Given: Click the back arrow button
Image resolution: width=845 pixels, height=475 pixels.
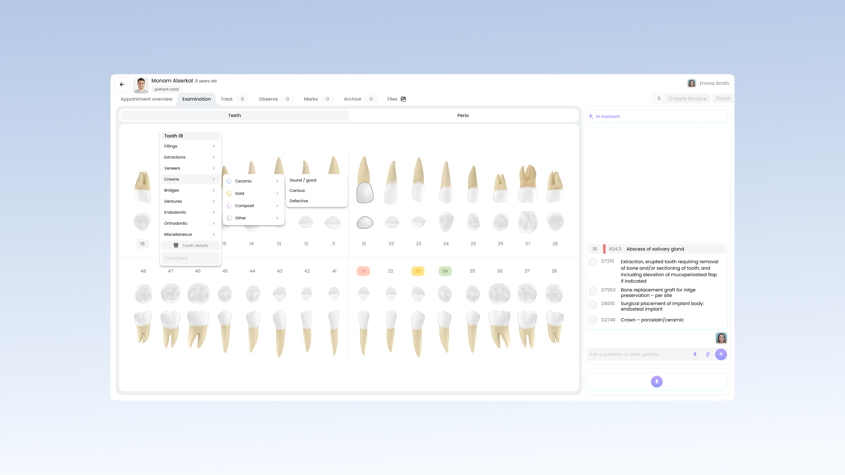Looking at the screenshot, I should coord(122,84).
